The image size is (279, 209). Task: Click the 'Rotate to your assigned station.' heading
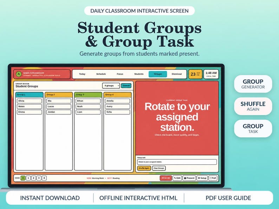[177, 117]
